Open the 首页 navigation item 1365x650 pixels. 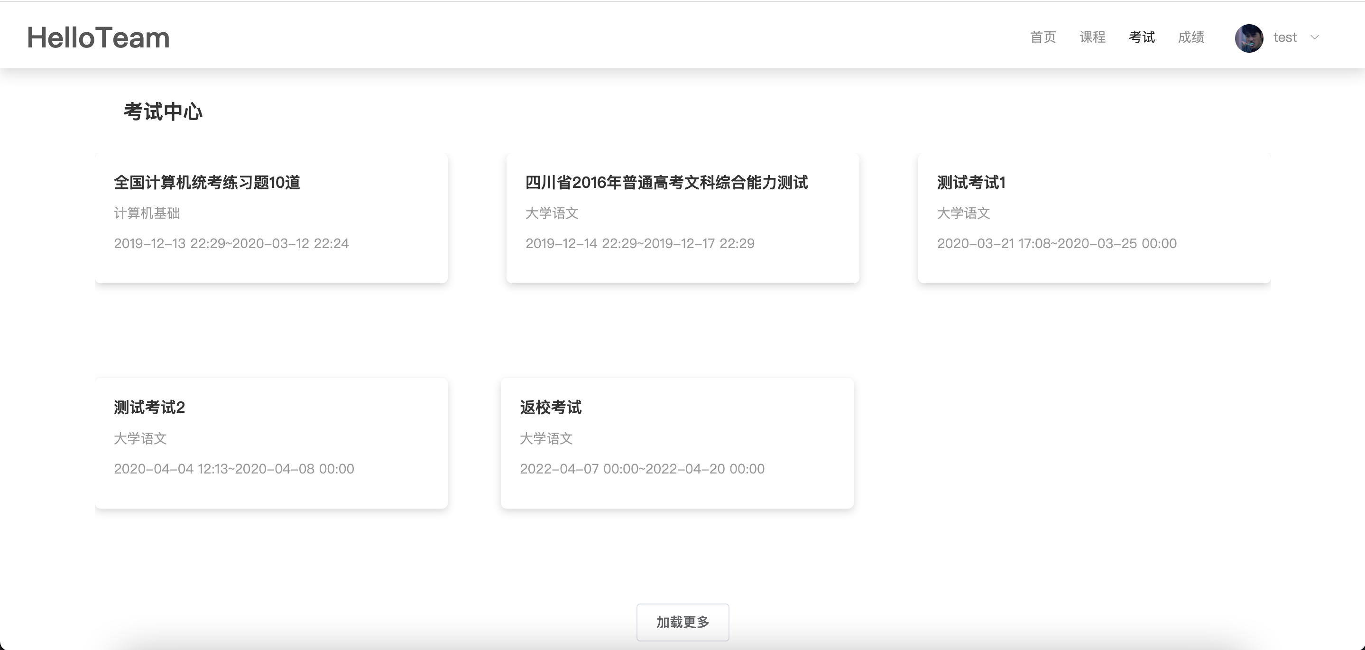click(1043, 37)
